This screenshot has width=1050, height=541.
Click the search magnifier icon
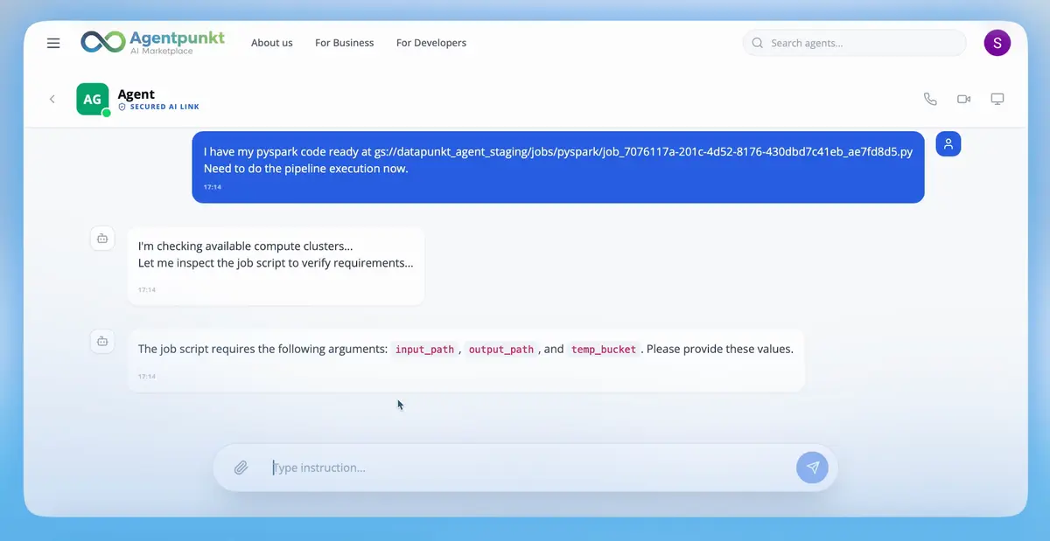pos(758,43)
